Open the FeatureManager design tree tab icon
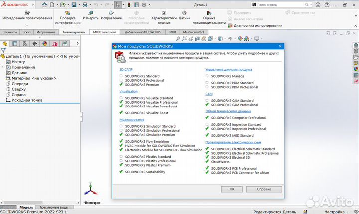The image size is (359, 214). click(5, 43)
